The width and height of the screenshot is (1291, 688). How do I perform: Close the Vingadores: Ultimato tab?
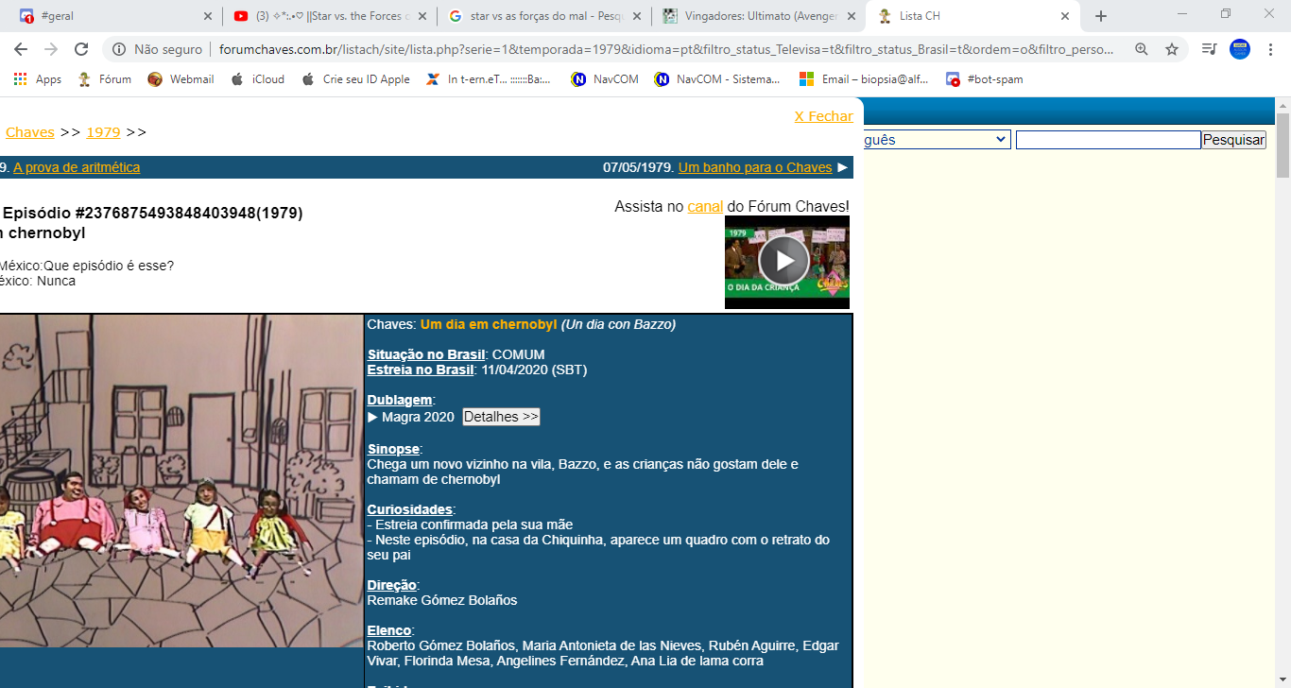point(851,16)
